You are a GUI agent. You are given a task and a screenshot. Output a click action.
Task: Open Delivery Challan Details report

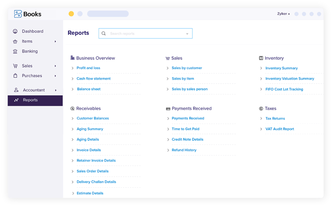click(x=96, y=182)
